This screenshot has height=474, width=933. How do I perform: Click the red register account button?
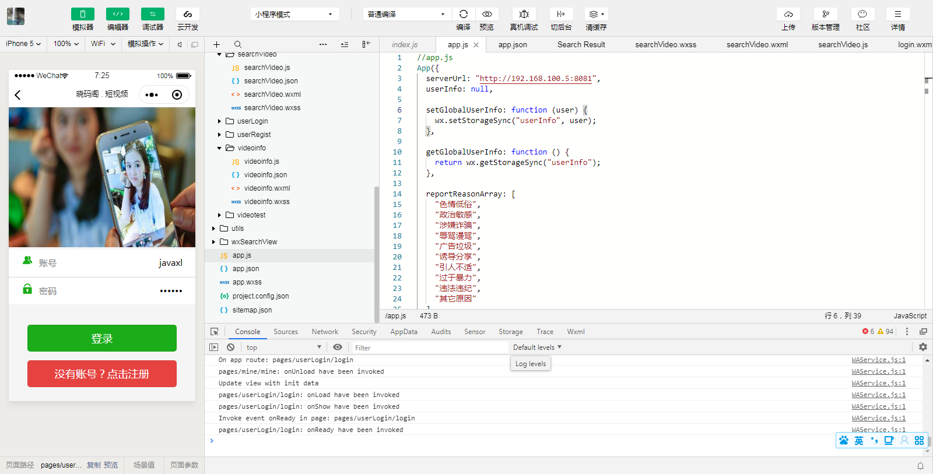(x=102, y=374)
